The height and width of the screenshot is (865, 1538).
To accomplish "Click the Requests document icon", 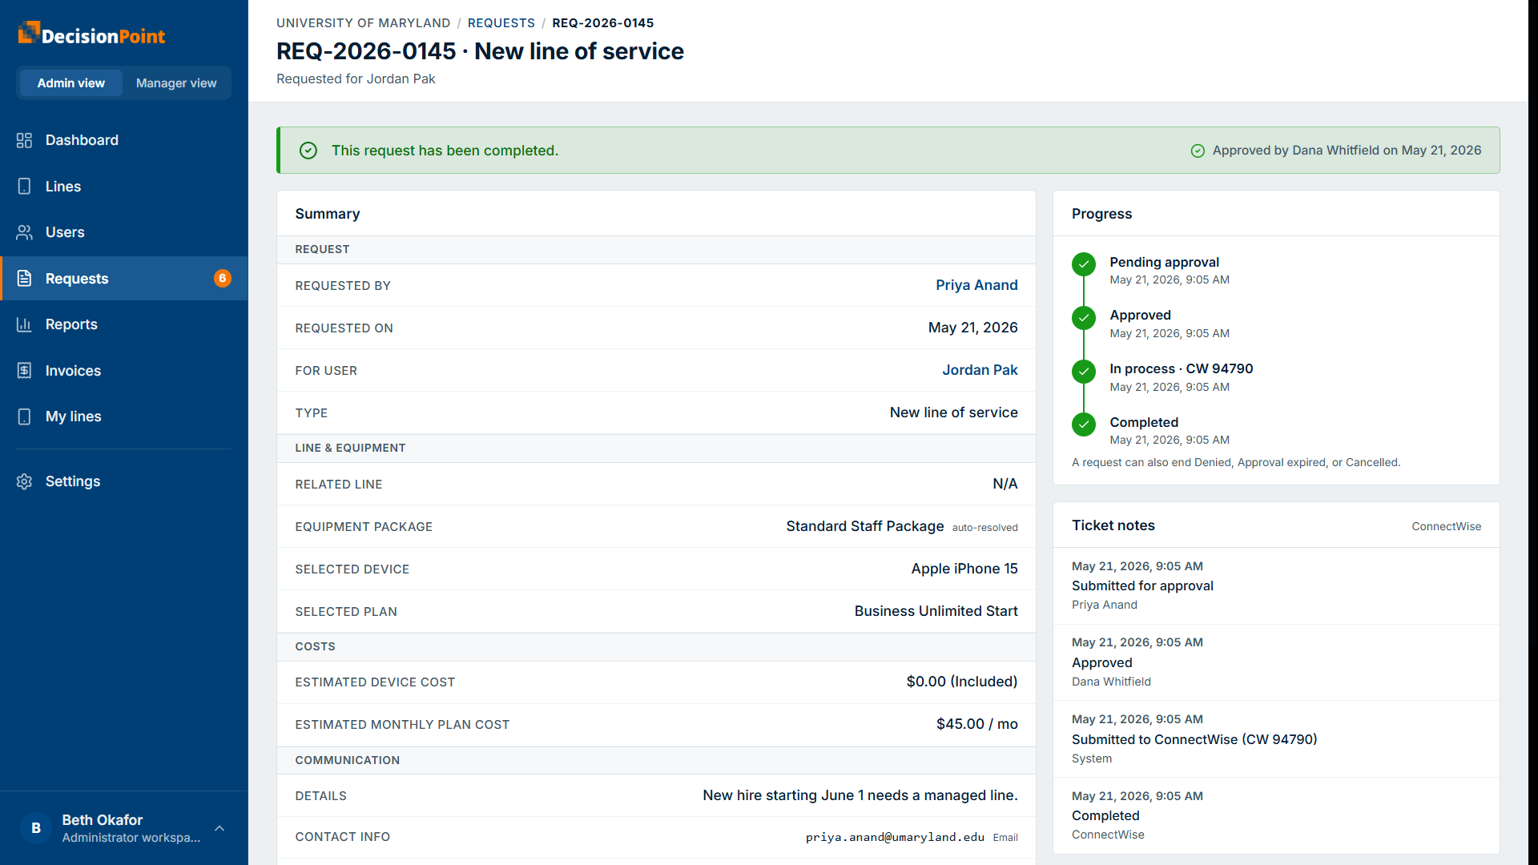I will tap(24, 279).
